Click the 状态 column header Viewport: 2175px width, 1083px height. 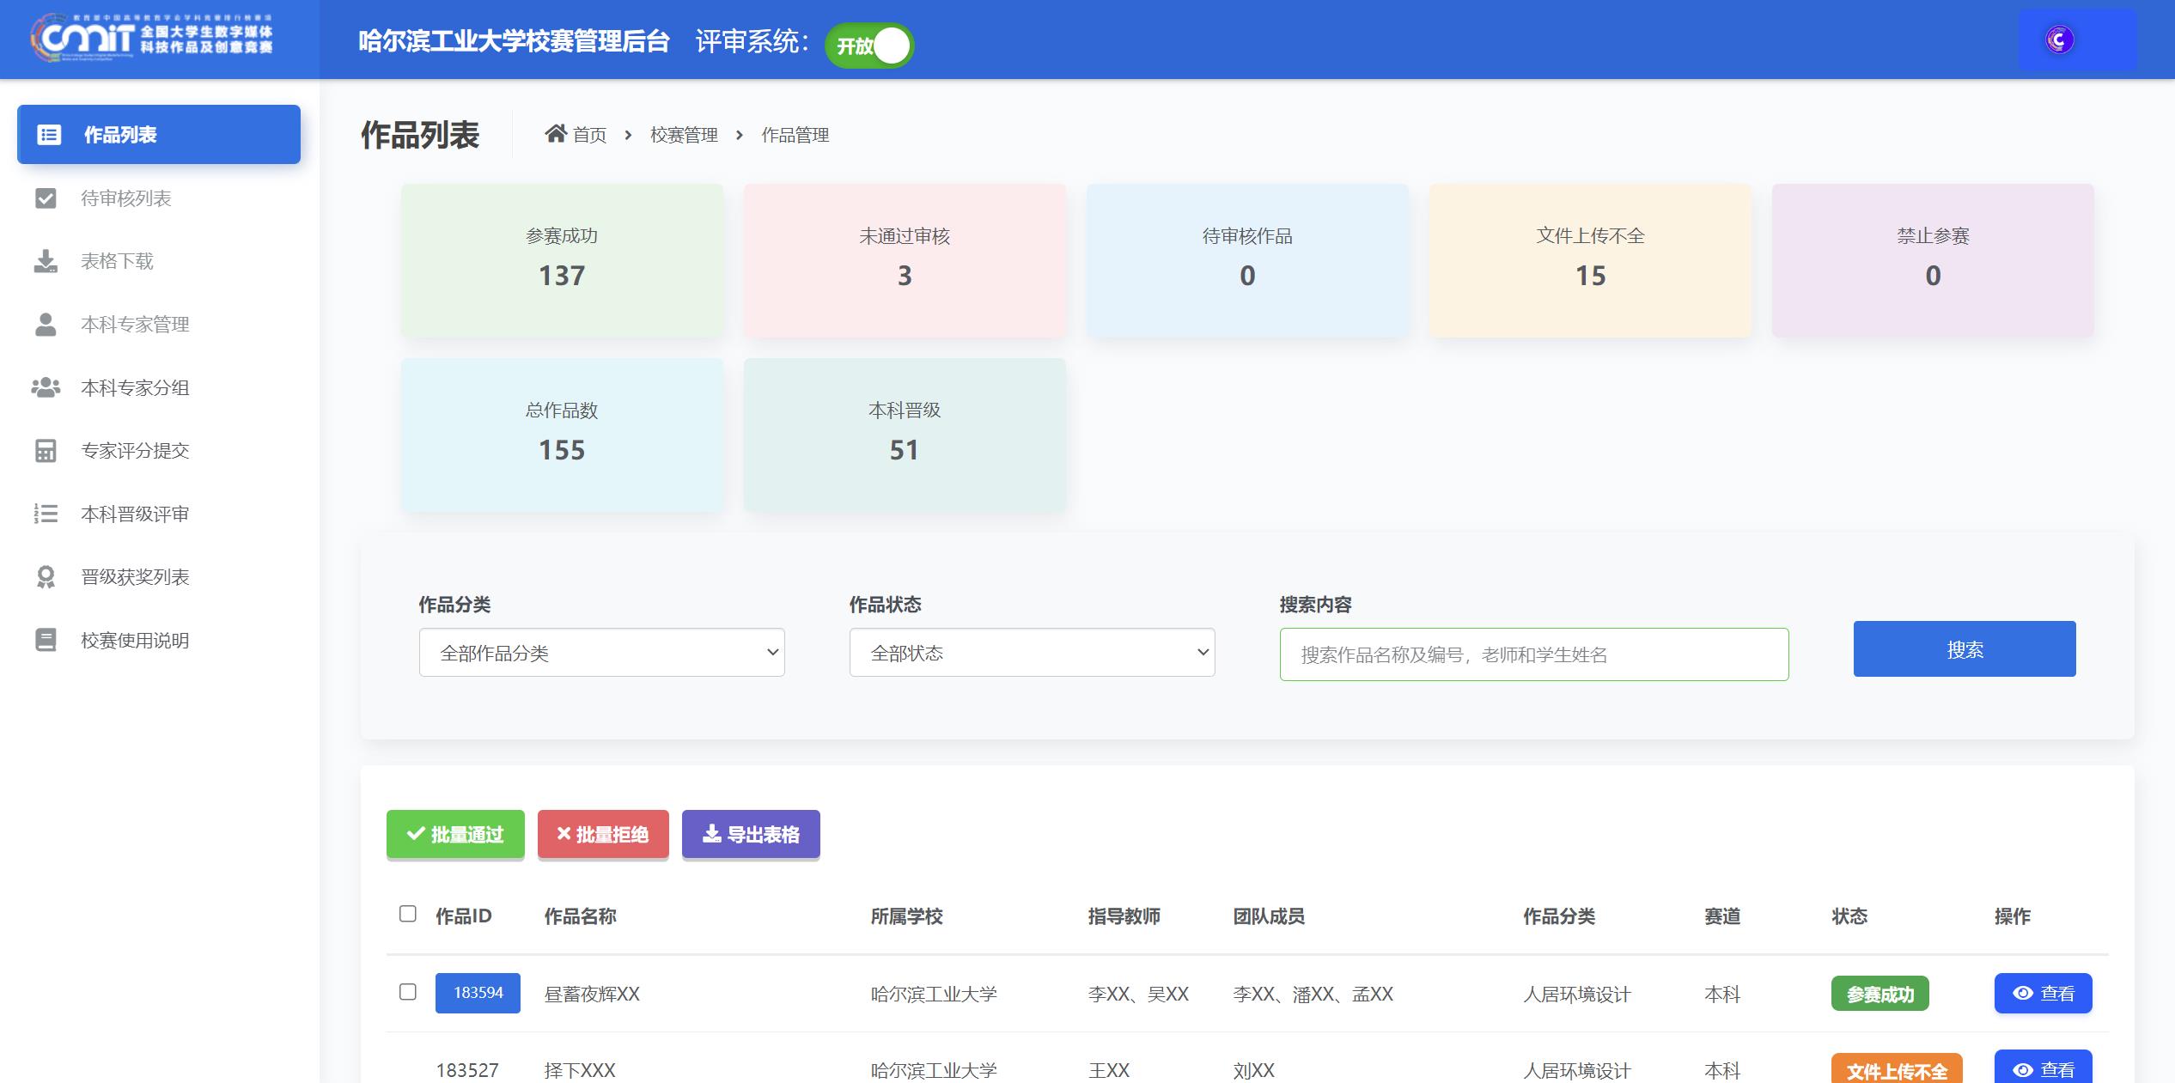[1849, 916]
